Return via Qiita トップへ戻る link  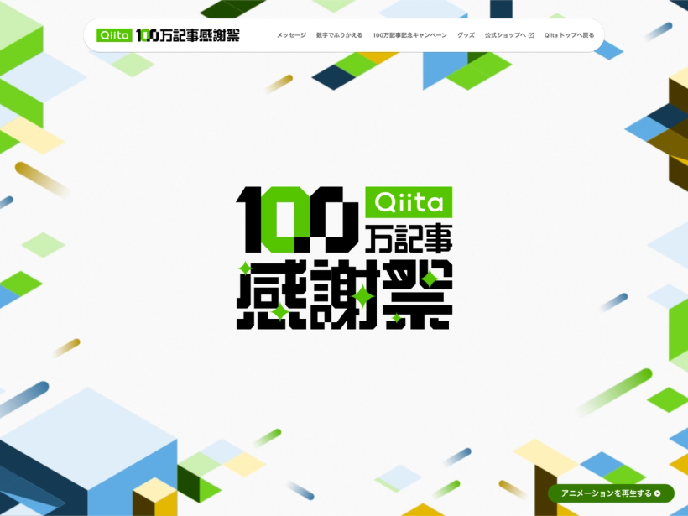[x=569, y=35]
